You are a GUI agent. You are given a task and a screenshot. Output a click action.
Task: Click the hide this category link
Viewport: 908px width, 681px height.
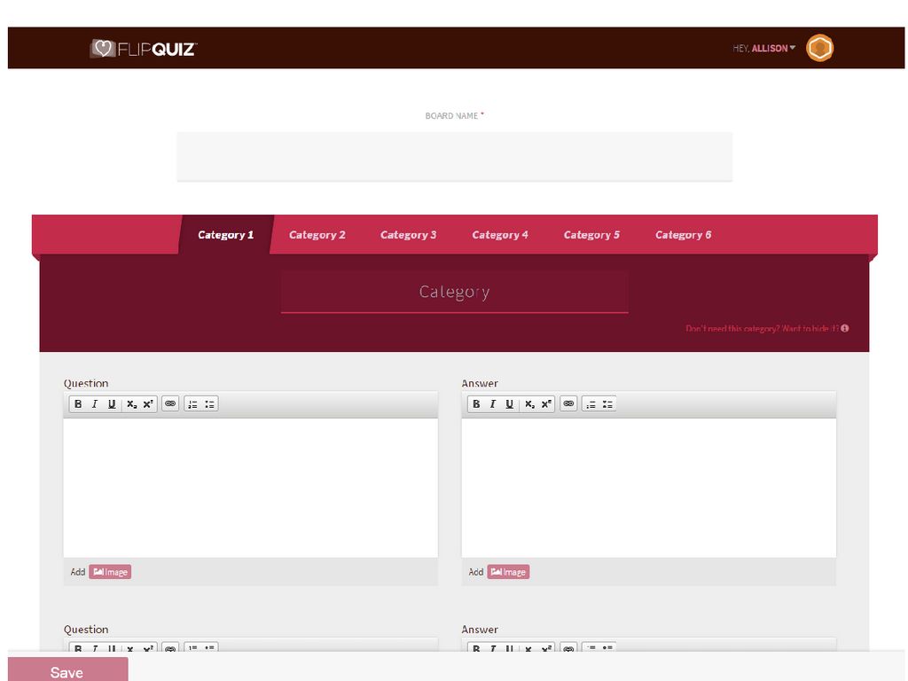(x=766, y=329)
